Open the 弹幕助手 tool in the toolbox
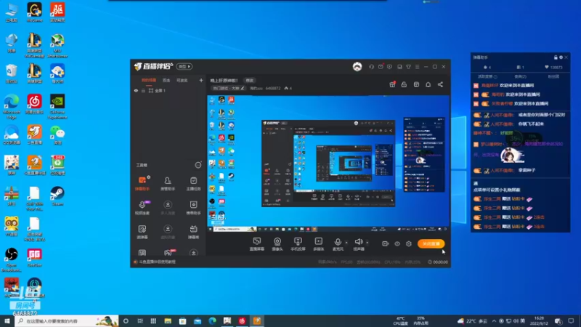The height and width of the screenshot is (327, 581). 142,184
